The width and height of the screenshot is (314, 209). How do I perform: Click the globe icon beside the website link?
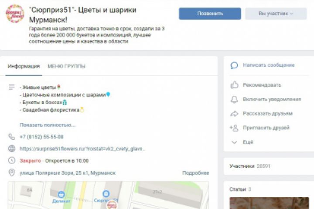12,148
